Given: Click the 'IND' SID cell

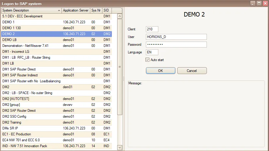Looking at the screenshot, I should click(106, 146).
